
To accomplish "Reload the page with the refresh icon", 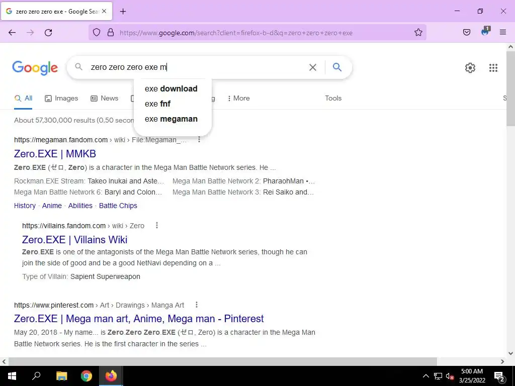I will pyautogui.click(x=48, y=33).
